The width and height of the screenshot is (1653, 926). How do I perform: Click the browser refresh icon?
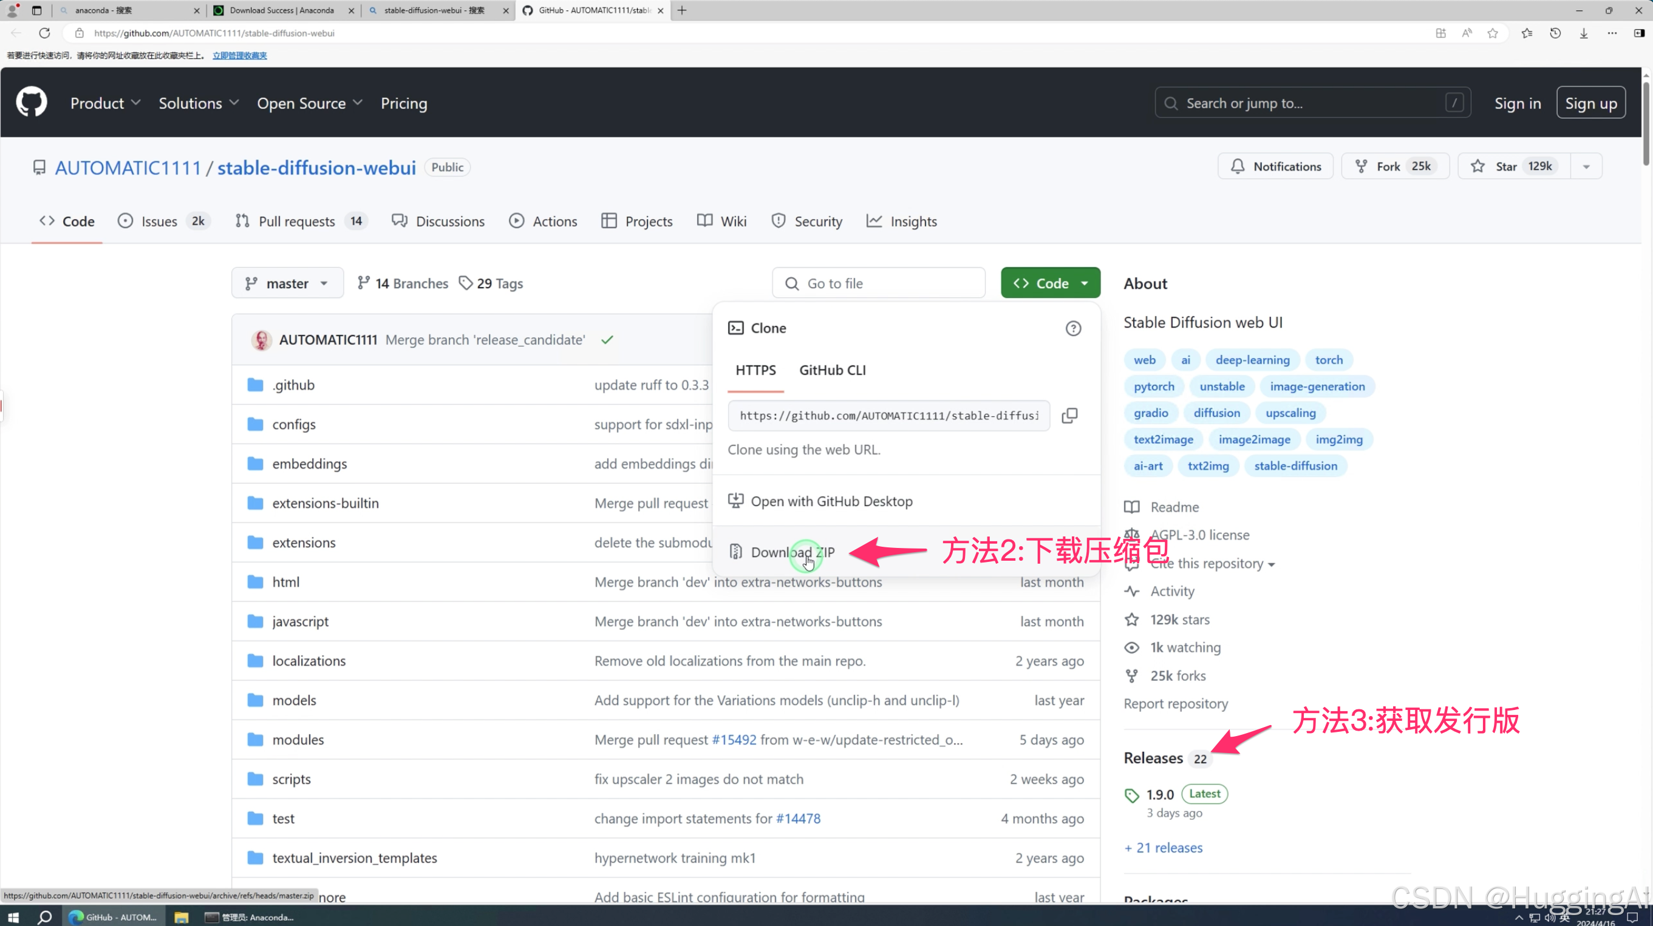(x=44, y=33)
